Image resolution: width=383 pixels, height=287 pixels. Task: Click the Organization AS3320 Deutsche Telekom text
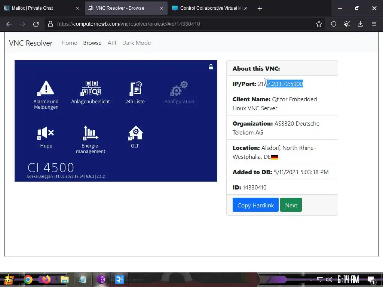click(x=276, y=128)
